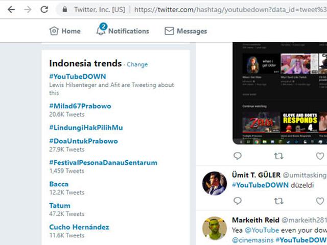The width and height of the screenshot is (327, 245).
Task: Open the Tatum trend
Action: (60, 206)
